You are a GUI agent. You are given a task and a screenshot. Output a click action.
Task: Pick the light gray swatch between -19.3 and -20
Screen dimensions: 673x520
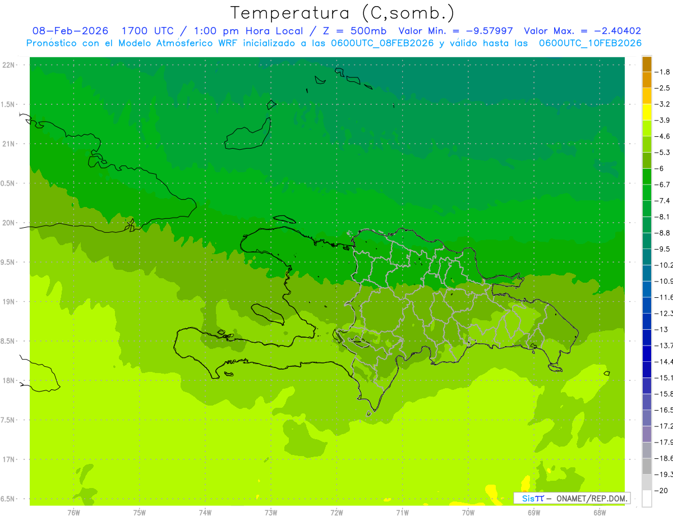coord(647,482)
